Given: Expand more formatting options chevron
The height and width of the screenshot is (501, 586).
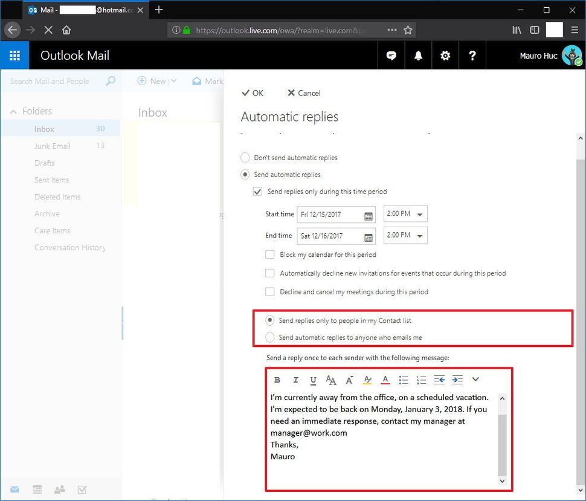Looking at the screenshot, I should [475, 380].
